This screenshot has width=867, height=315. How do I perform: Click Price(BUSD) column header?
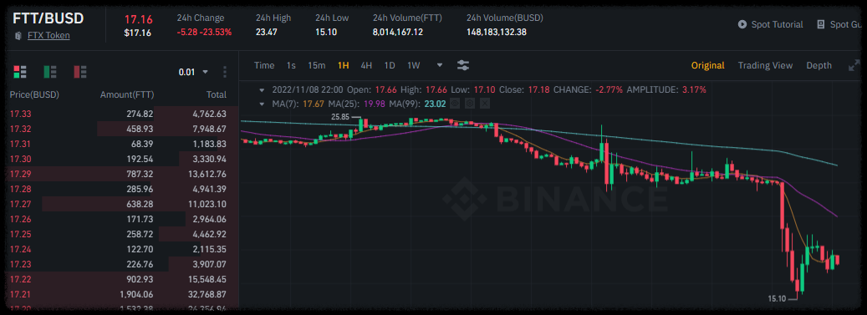pos(34,94)
